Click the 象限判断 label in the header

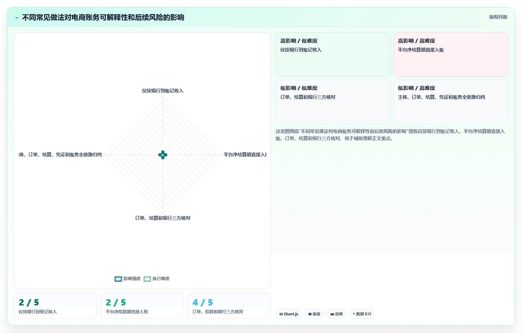498,17
